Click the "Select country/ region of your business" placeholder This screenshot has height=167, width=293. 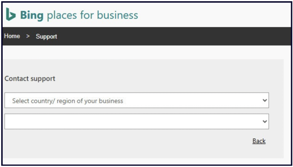point(68,101)
